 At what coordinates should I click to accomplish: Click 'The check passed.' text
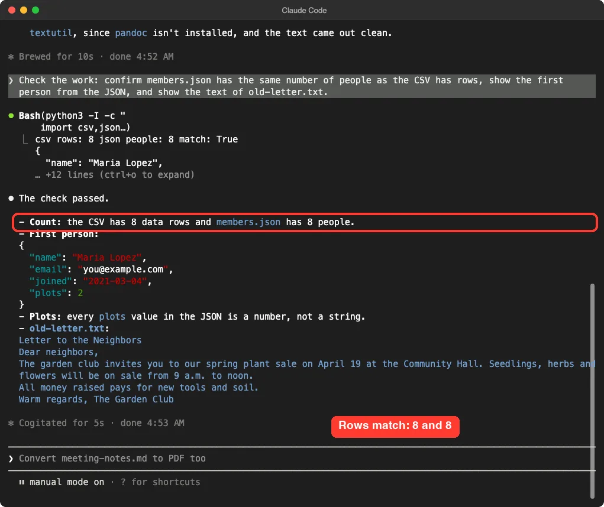pyautogui.click(x=64, y=199)
